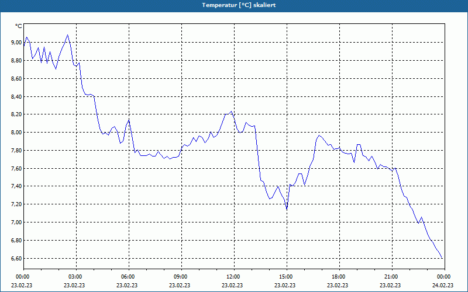This screenshot has width=468, height=292.
Task: Click the 15:00 time label
Action: (x=287, y=277)
